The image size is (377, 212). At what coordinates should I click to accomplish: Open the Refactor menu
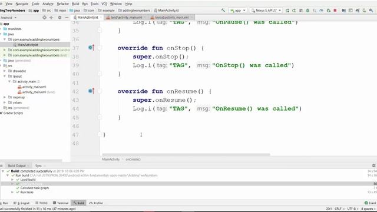pos(63,4)
